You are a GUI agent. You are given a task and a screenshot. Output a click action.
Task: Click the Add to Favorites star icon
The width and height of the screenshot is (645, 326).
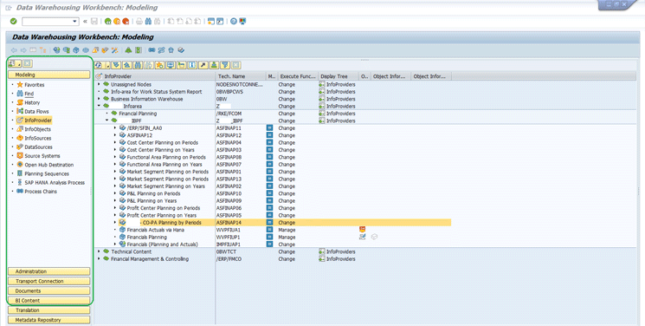(159, 65)
